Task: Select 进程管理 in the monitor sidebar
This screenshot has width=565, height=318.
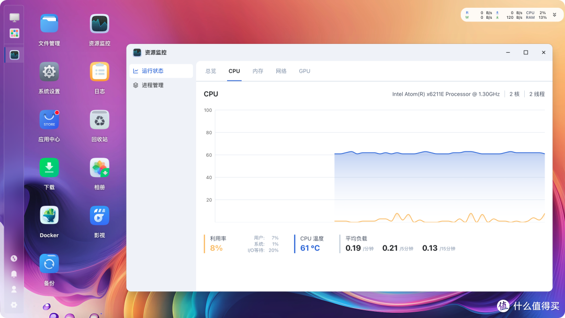Action: coord(161,85)
